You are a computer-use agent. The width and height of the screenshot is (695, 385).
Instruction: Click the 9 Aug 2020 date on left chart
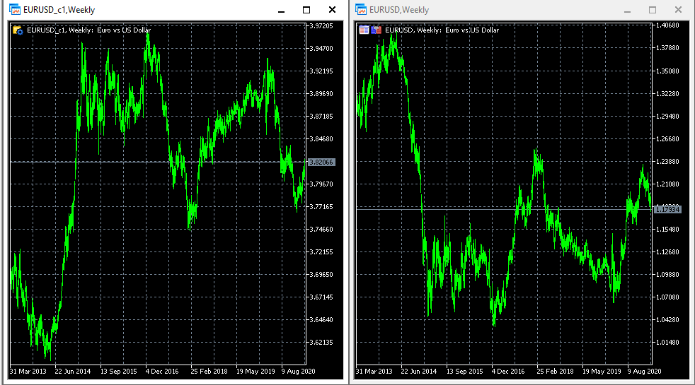click(298, 372)
